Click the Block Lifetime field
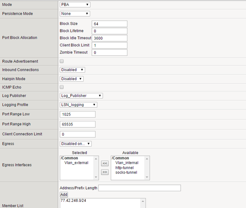 [x=109, y=31]
